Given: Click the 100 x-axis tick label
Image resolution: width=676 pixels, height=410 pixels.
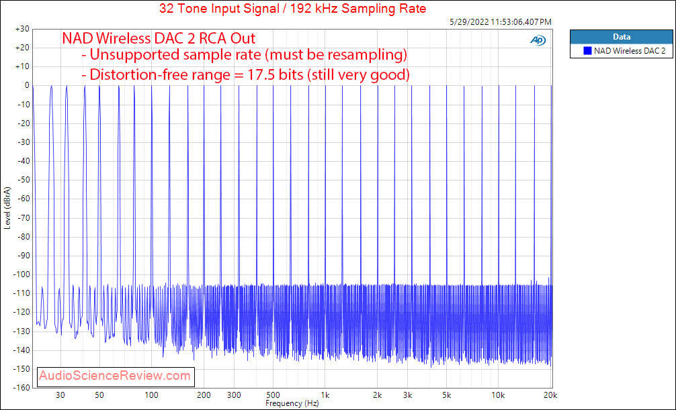Looking at the screenshot, I should pyautogui.click(x=151, y=395).
